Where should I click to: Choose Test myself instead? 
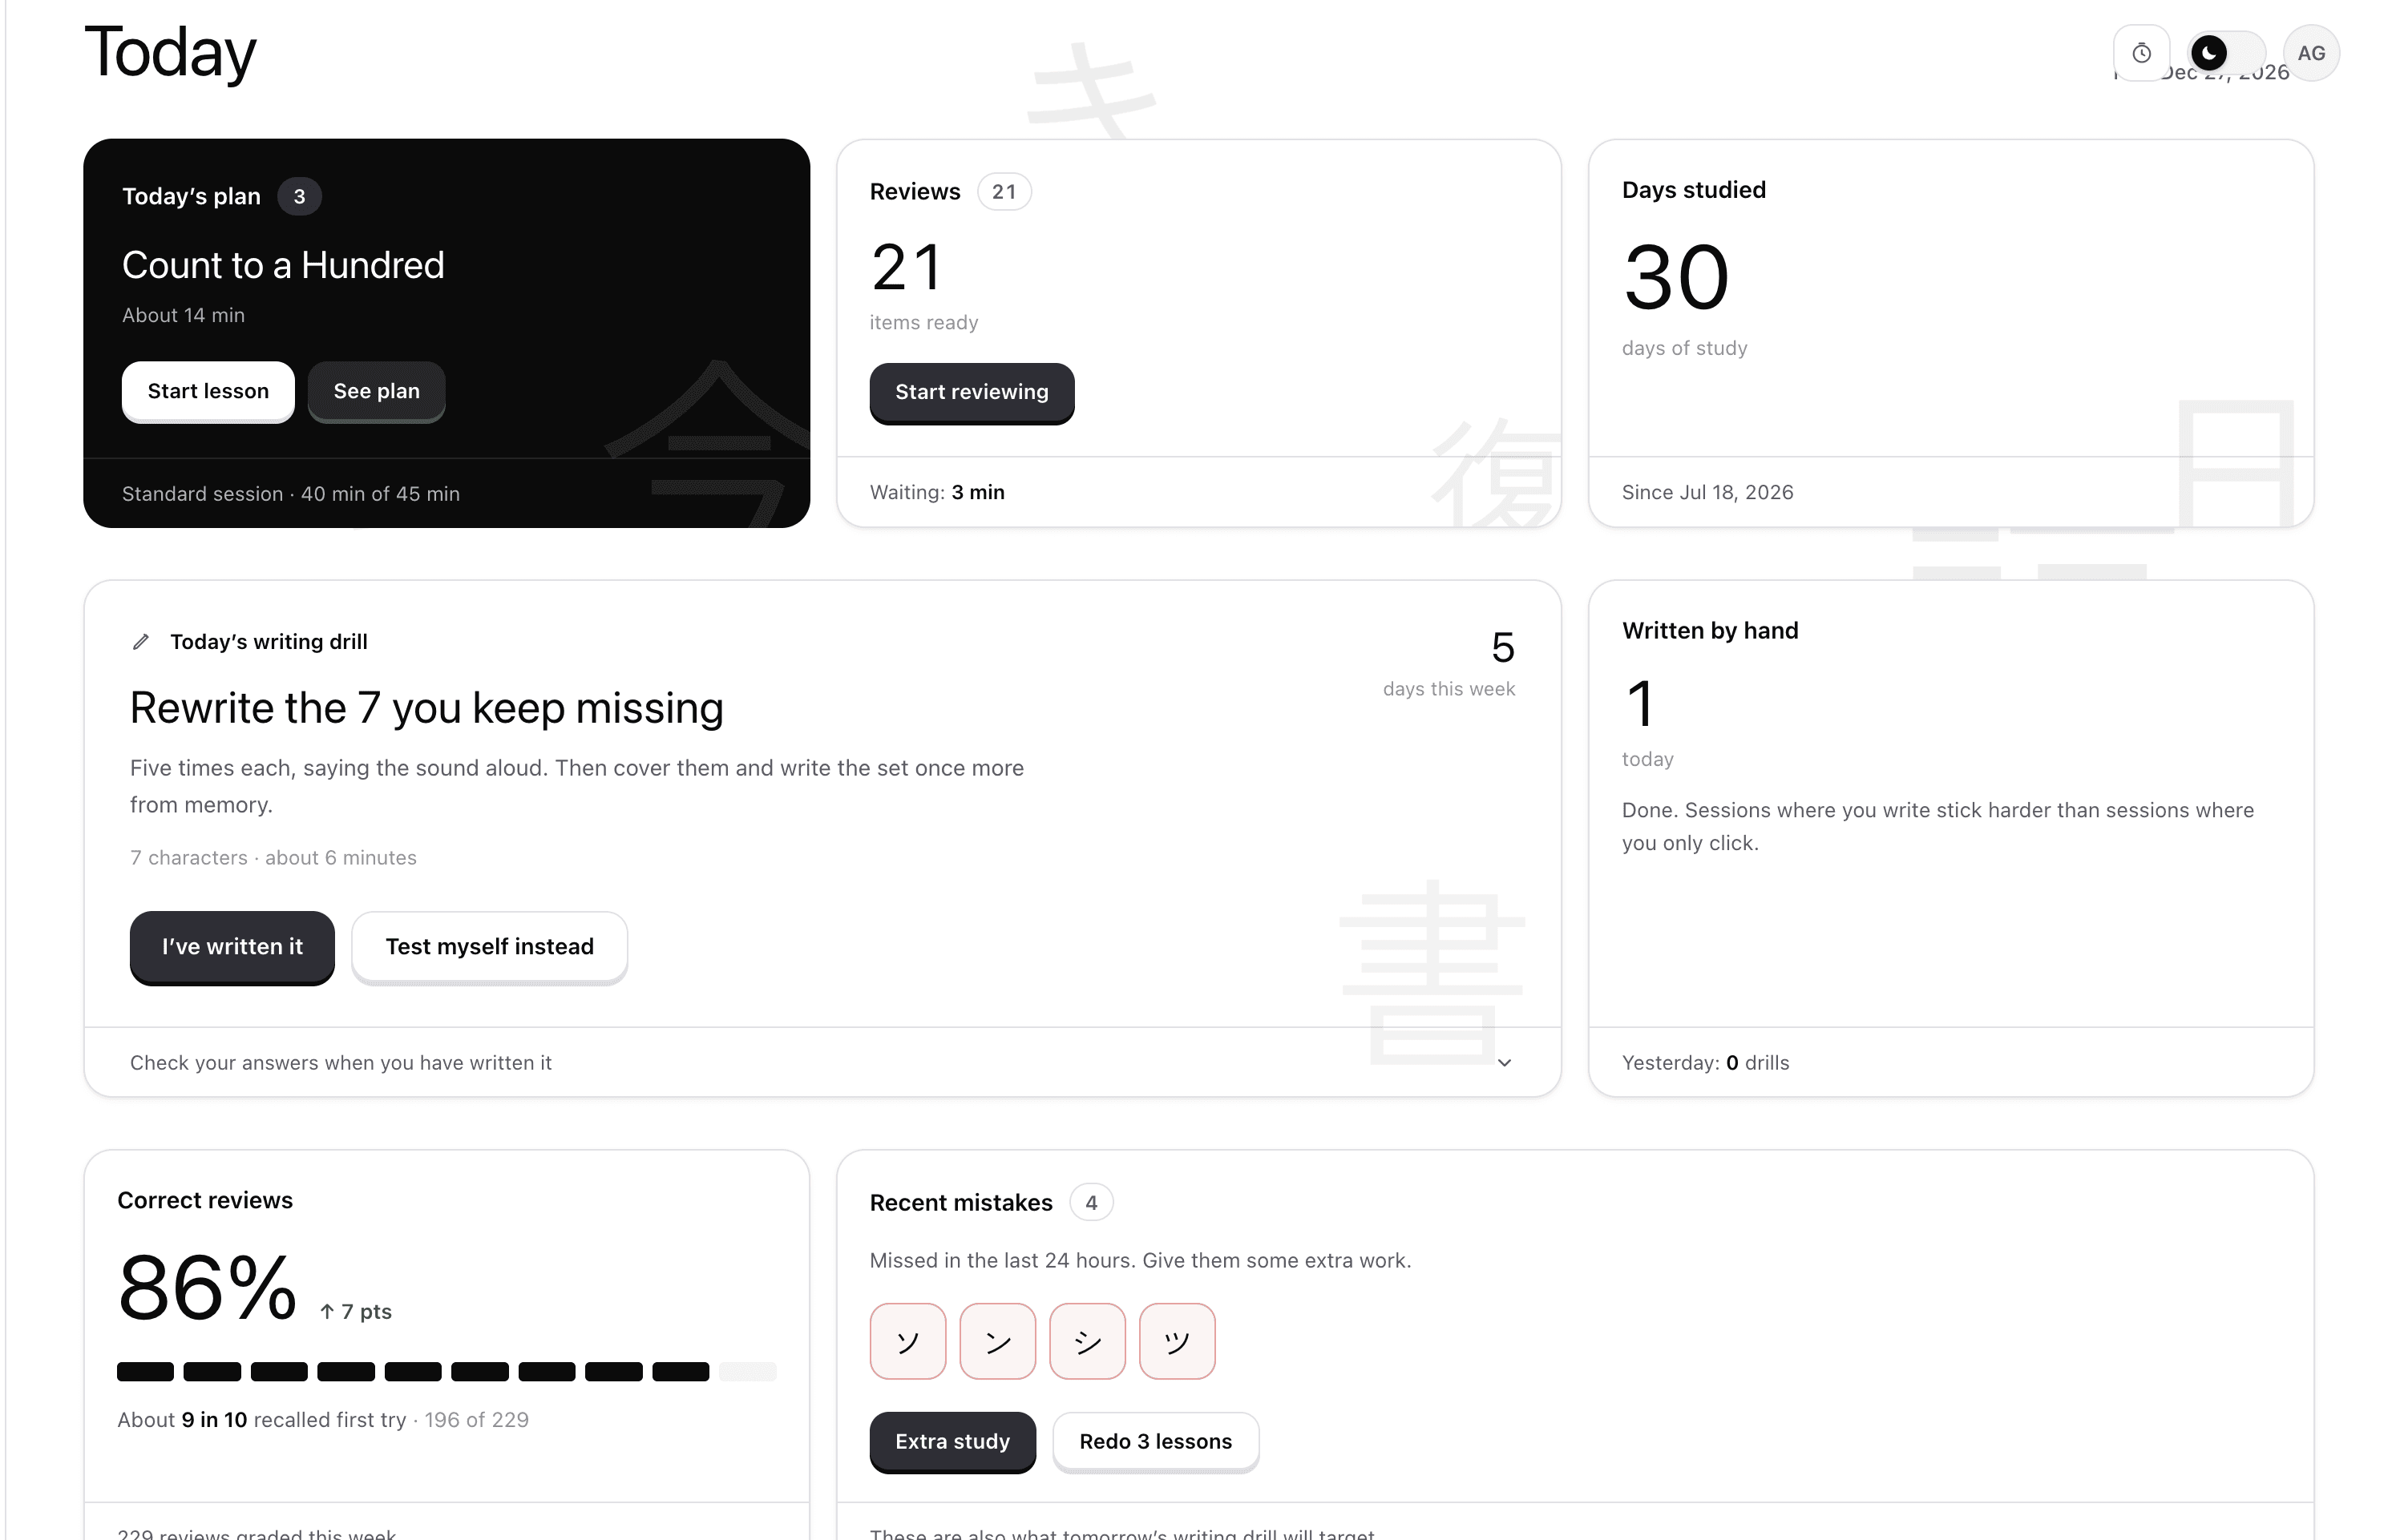click(489, 946)
